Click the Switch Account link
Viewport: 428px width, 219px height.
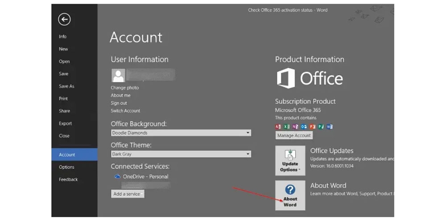click(125, 110)
